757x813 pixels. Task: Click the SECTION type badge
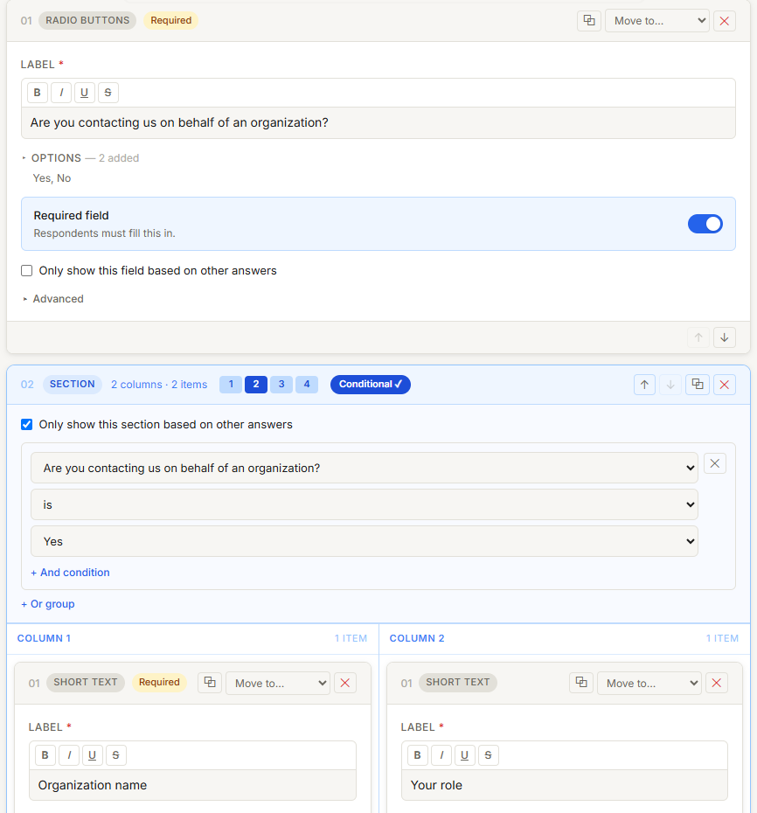pos(72,384)
